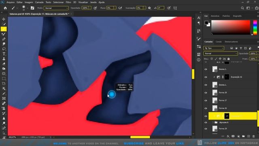This screenshot has height=146, width=259.
Task: Hide the Forma 28 layer
Action: (x=206, y=93)
